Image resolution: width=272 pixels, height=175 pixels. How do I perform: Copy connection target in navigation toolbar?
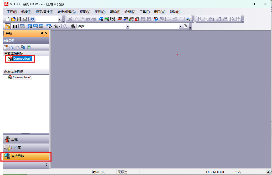point(12,47)
